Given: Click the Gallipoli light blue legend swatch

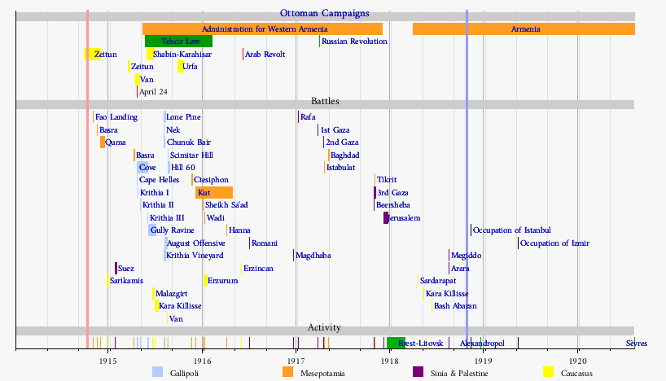Looking at the screenshot, I should [x=158, y=372].
